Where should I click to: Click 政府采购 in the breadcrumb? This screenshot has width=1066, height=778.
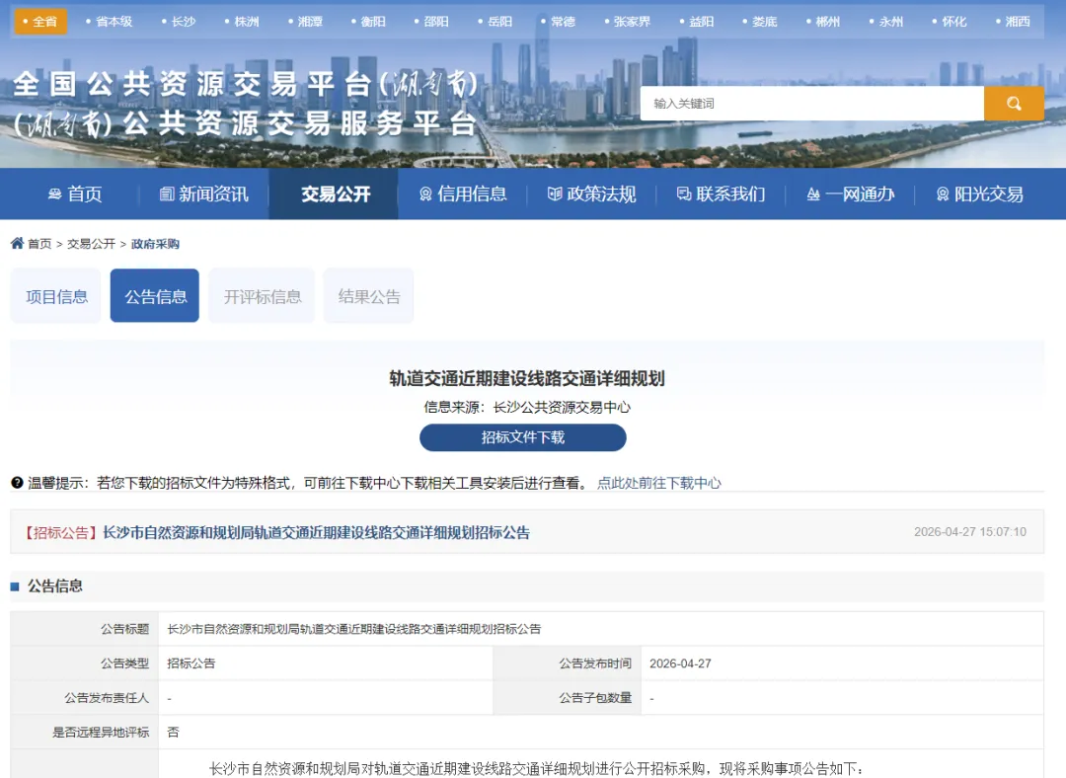[155, 244]
